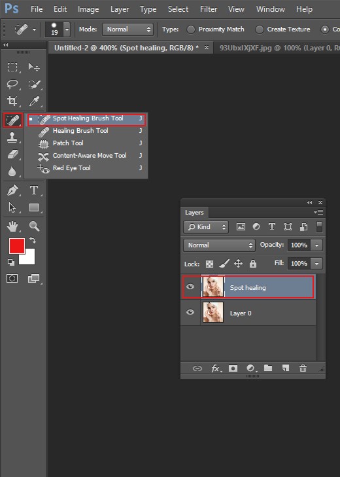Image resolution: width=340 pixels, height=477 pixels.
Task: Create new fill or adjustment layer
Action: [250, 368]
